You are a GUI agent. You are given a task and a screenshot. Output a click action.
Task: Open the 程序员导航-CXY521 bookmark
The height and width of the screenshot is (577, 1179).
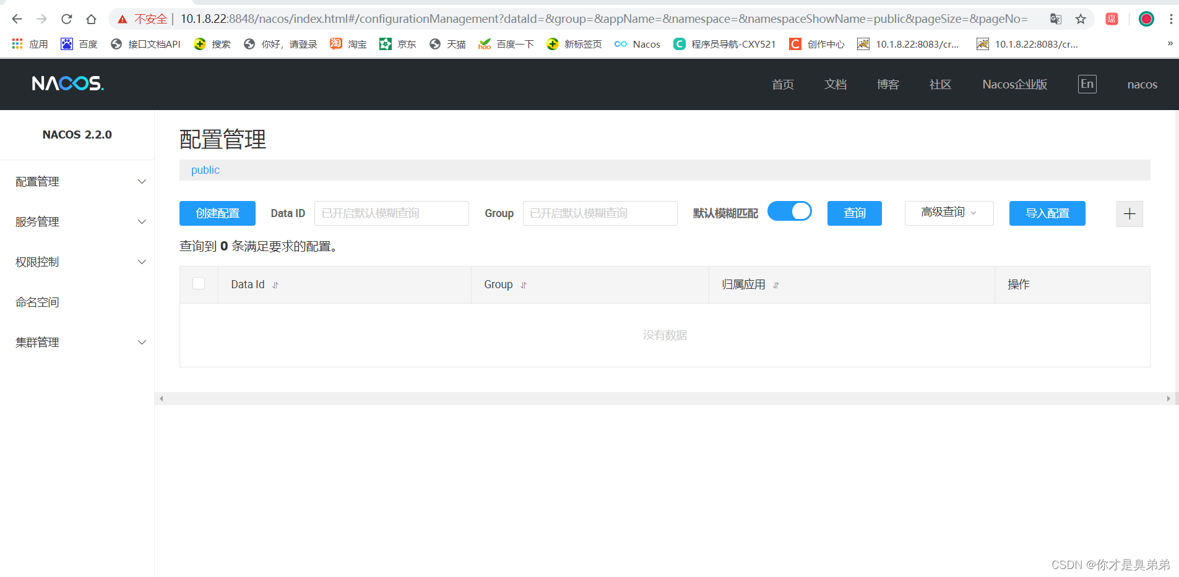tap(724, 44)
